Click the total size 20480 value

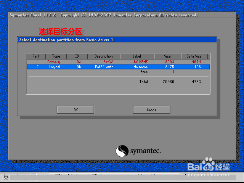(x=169, y=82)
